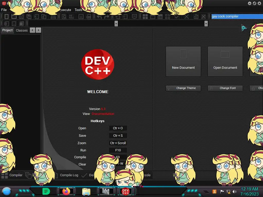Click the Replace (AB→AC) toolbar icon

(x=71, y=17)
